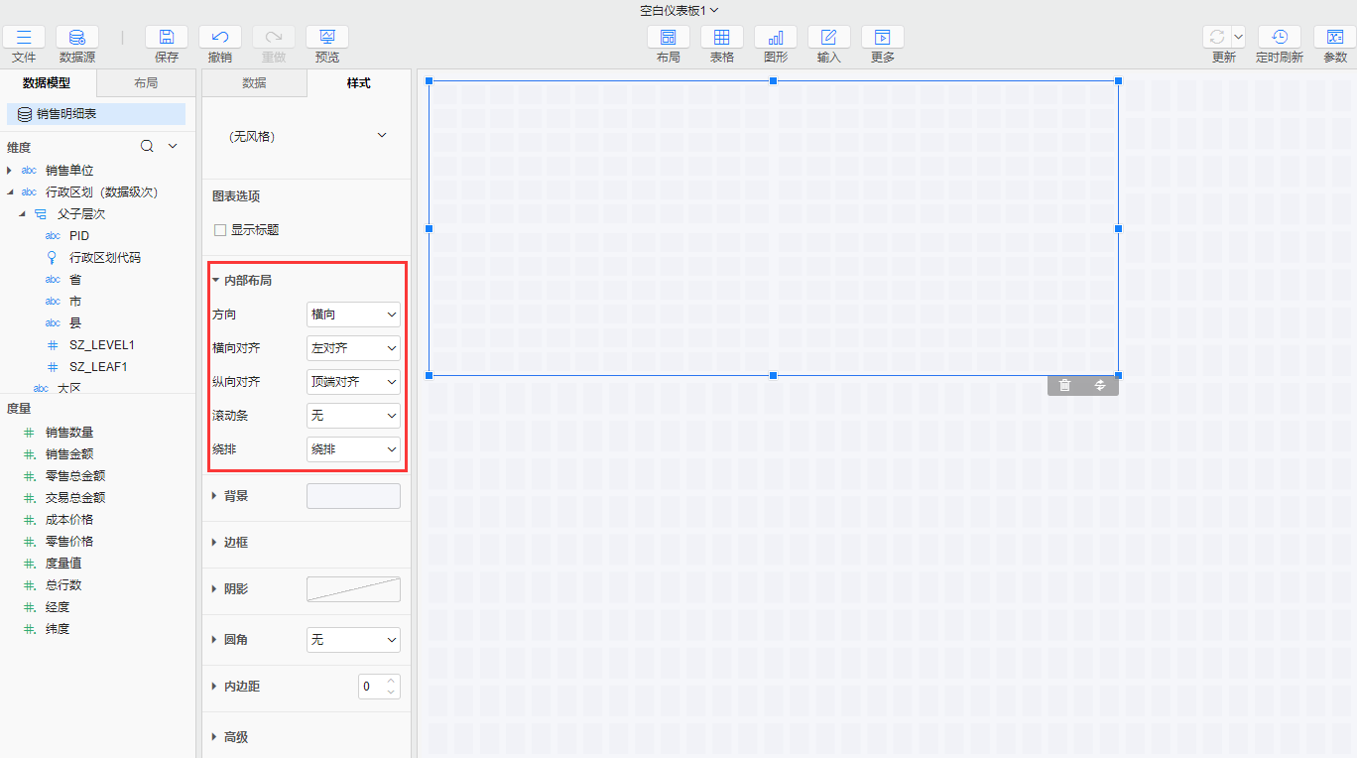Open the 文件 file menu
Viewport: 1357px width, 758px height.
pyautogui.click(x=24, y=38)
